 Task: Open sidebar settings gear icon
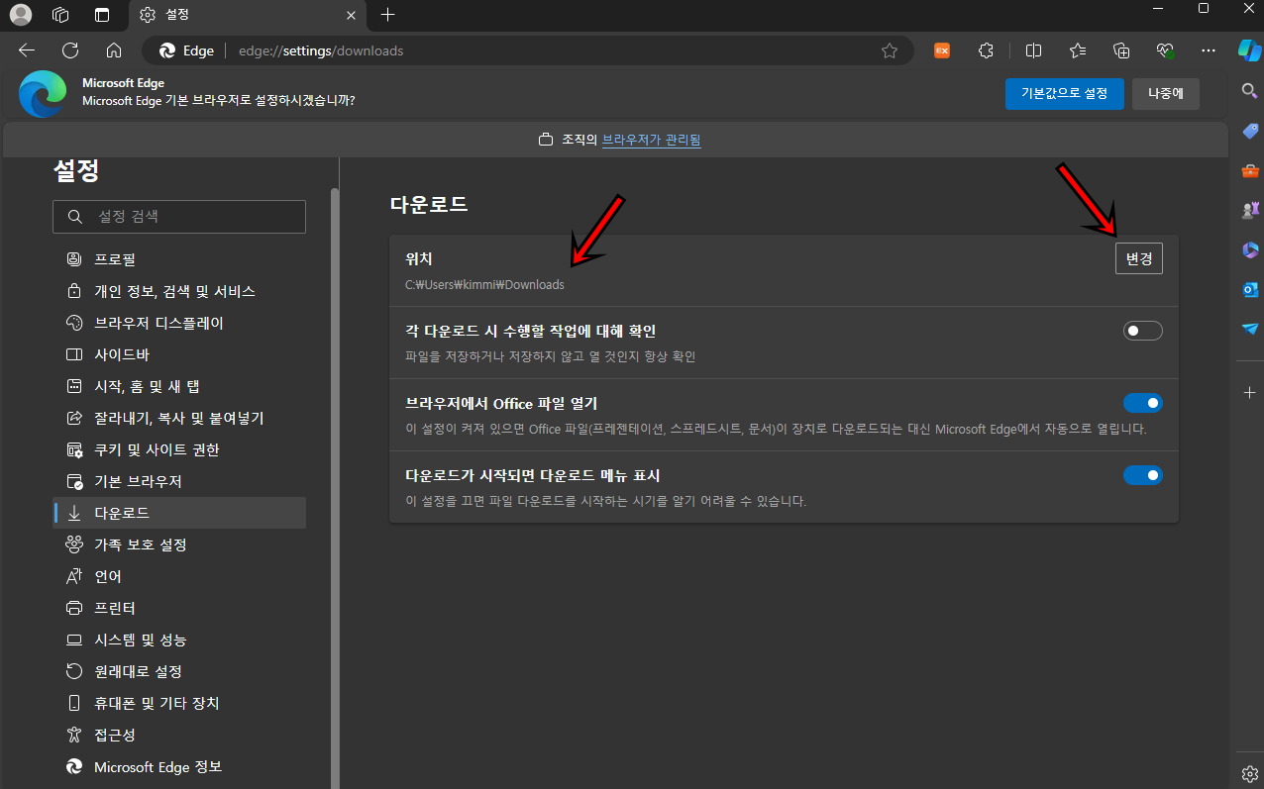coord(1249,773)
